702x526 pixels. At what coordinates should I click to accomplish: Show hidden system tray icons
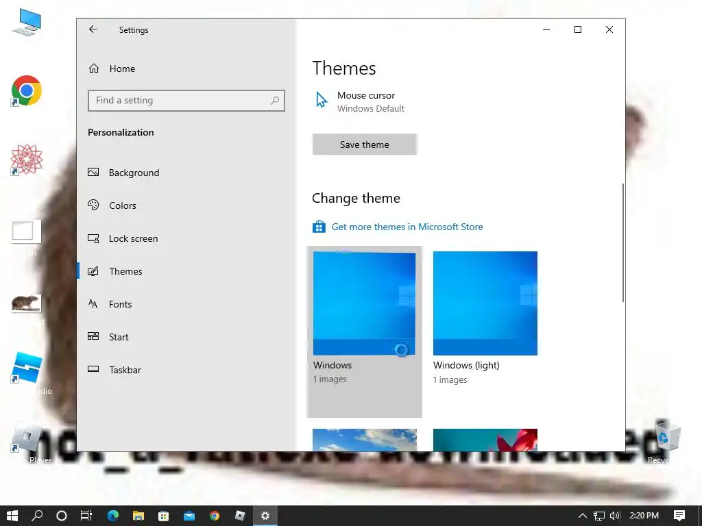583,516
